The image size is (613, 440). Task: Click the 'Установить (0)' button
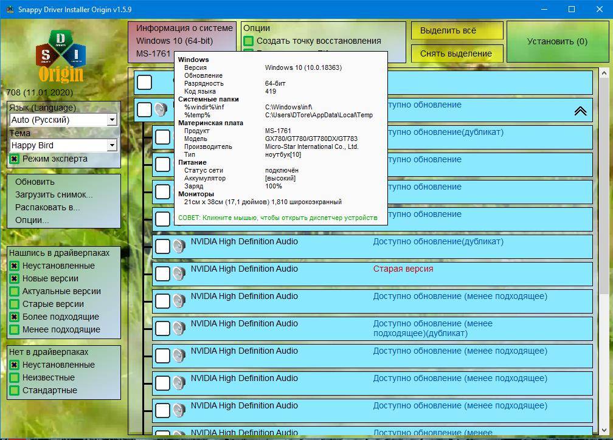[x=558, y=41]
